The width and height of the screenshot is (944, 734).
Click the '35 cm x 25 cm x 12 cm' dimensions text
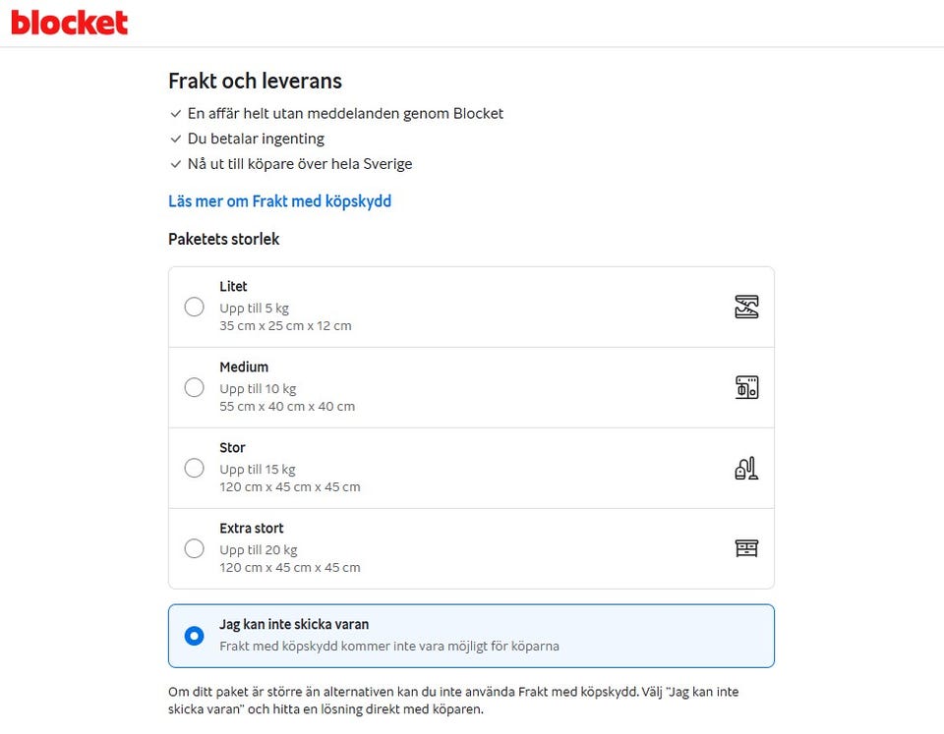click(x=285, y=326)
